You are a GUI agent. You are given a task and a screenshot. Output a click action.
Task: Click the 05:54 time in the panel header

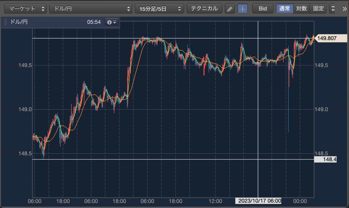[94, 22]
